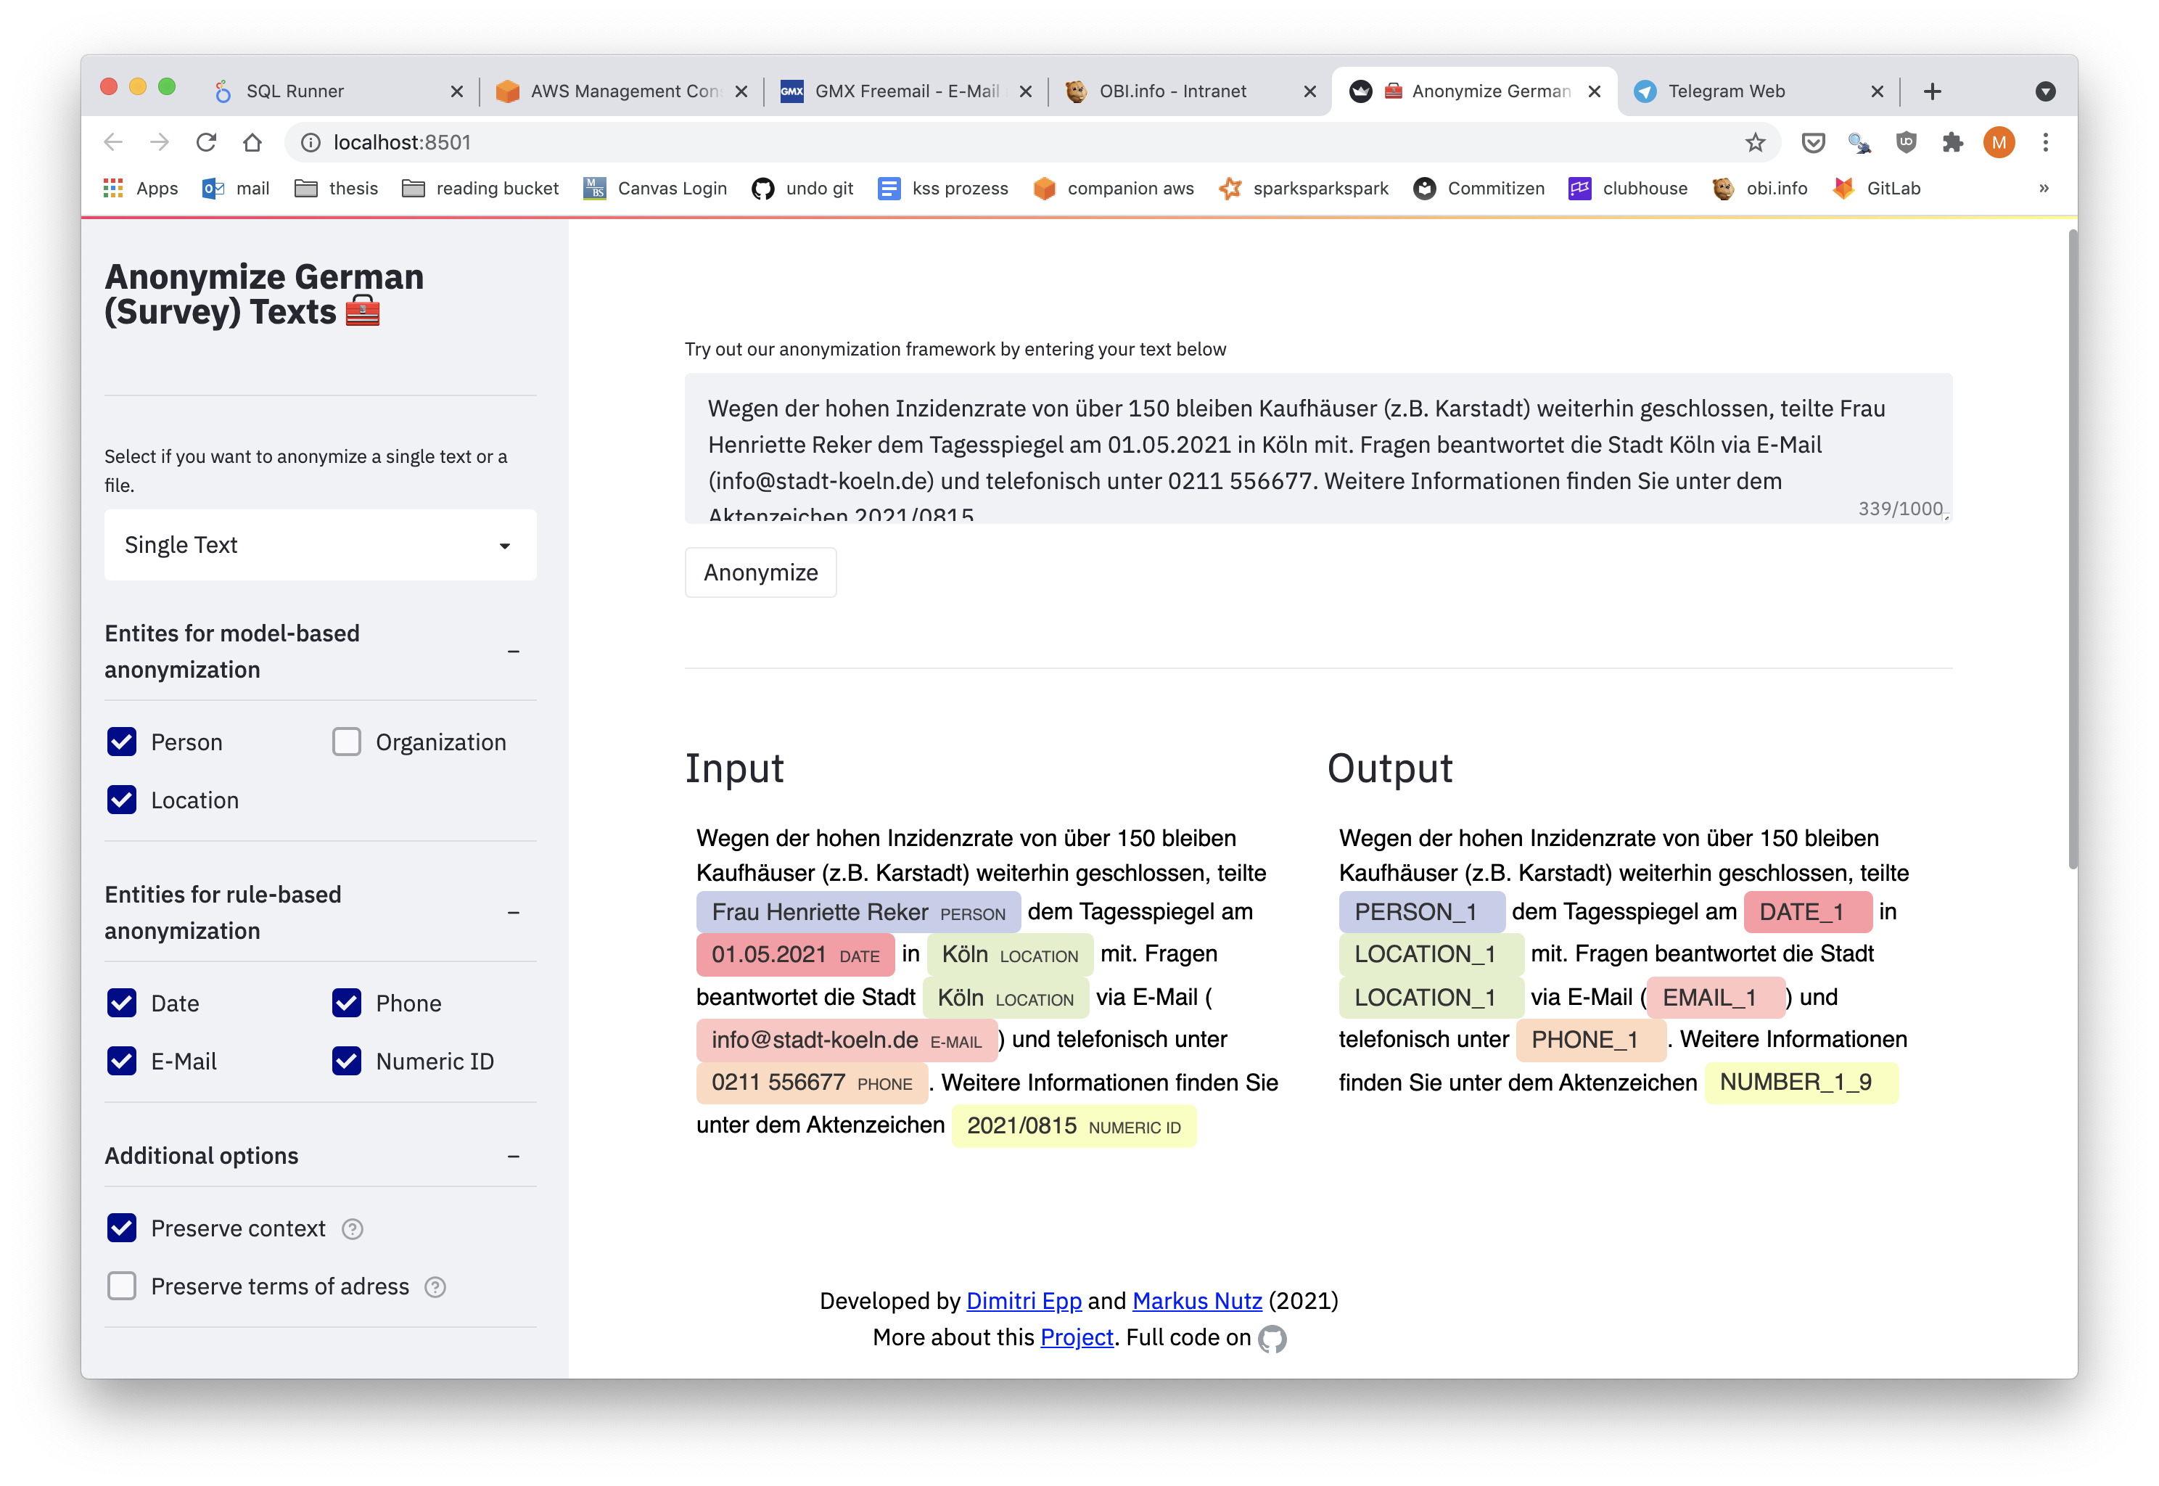Reload the page
Image resolution: width=2159 pixels, height=1486 pixels.
click(x=206, y=142)
